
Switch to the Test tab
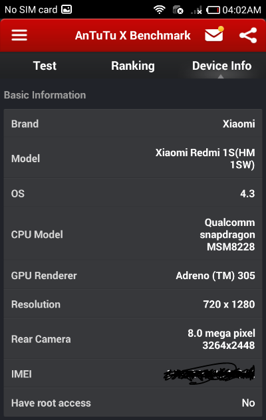(45, 66)
